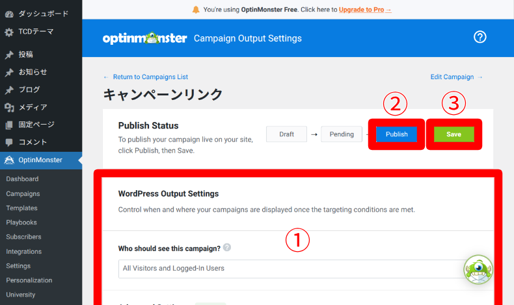Screen dimensions: 514x305
Task: Click the ブログ pin icon
Action: click(9, 90)
